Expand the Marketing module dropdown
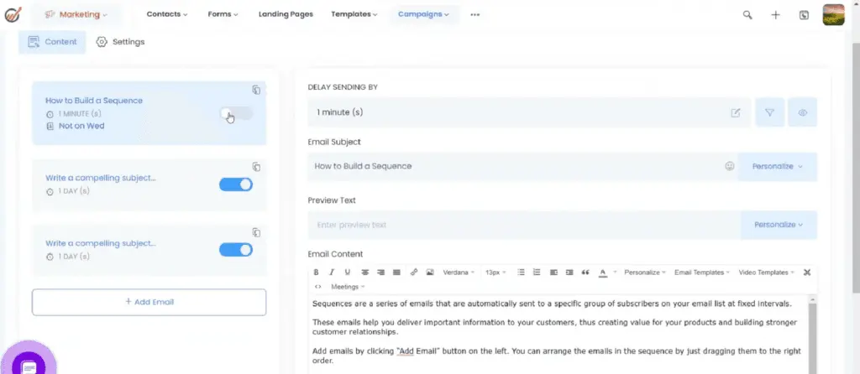 point(76,15)
